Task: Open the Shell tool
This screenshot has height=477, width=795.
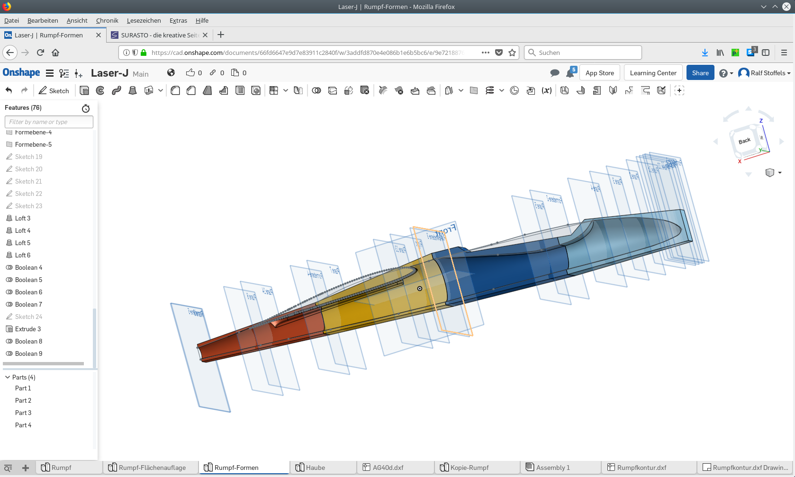Action: pyautogui.click(x=240, y=90)
